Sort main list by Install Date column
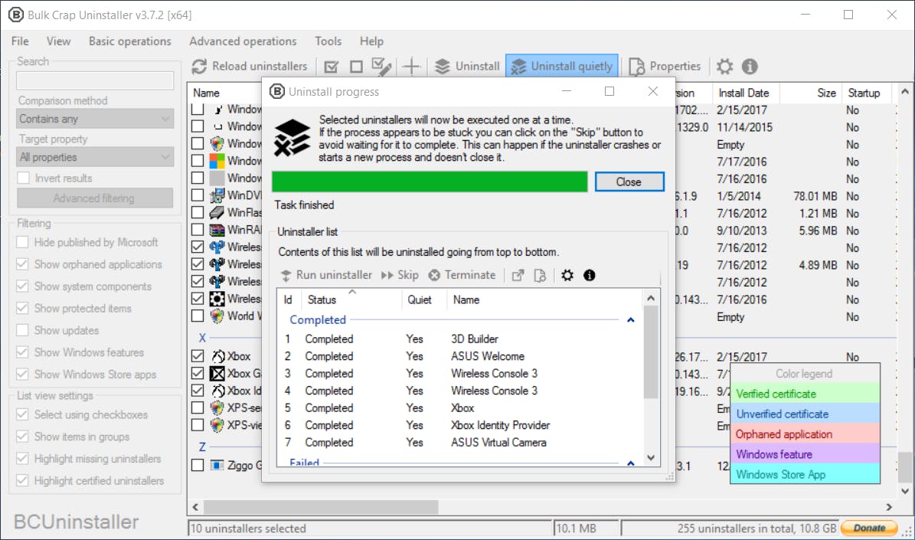Viewport: 915px width, 540px height. (x=744, y=93)
